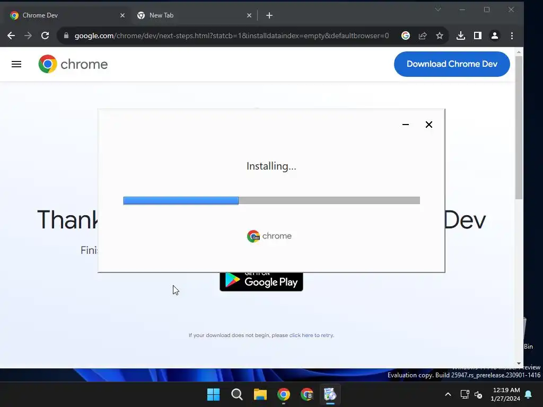
Task: Click the installation progress bar
Action: [271, 200]
